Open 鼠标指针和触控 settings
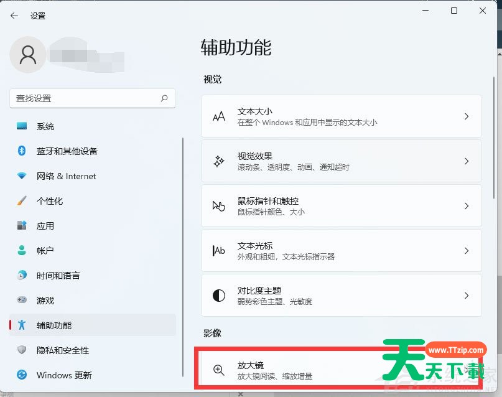This screenshot has height=397, width=502. [x=267, y=202]
